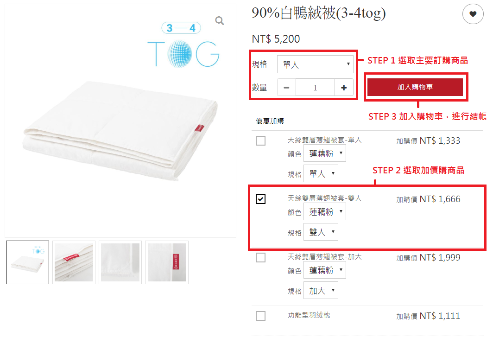The height and width of the screenshot is (344, 493).
Task: Open color dropdown for 單人 duvet cover
Action: (324, 153)
